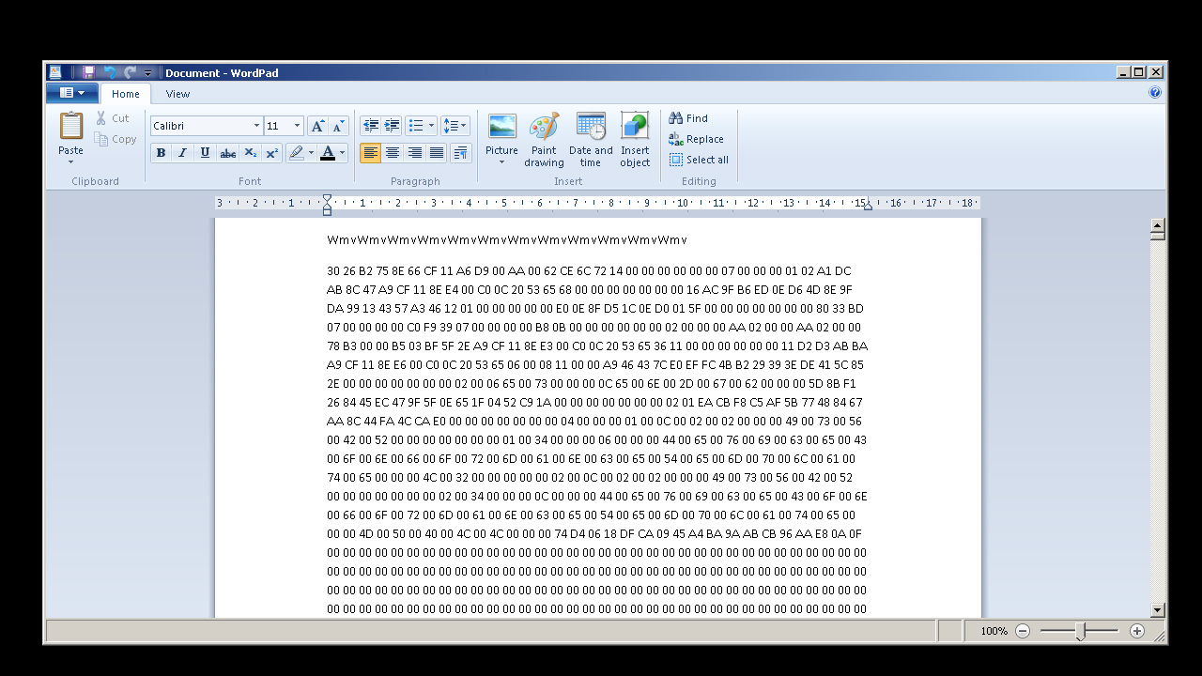1202x676 pixels.
Task: Toggle superscript formatting
Action: pyautogui.click(x=271, y=153)
